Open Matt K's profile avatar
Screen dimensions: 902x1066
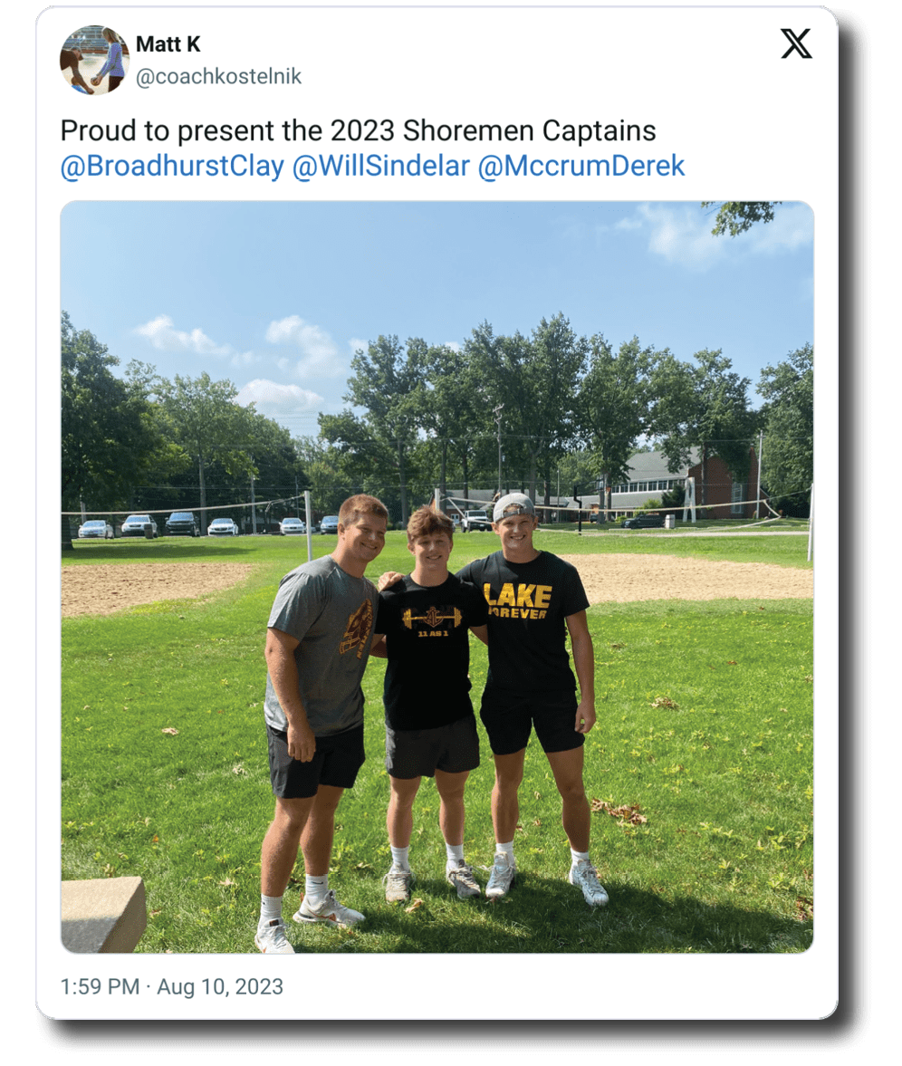94,60
